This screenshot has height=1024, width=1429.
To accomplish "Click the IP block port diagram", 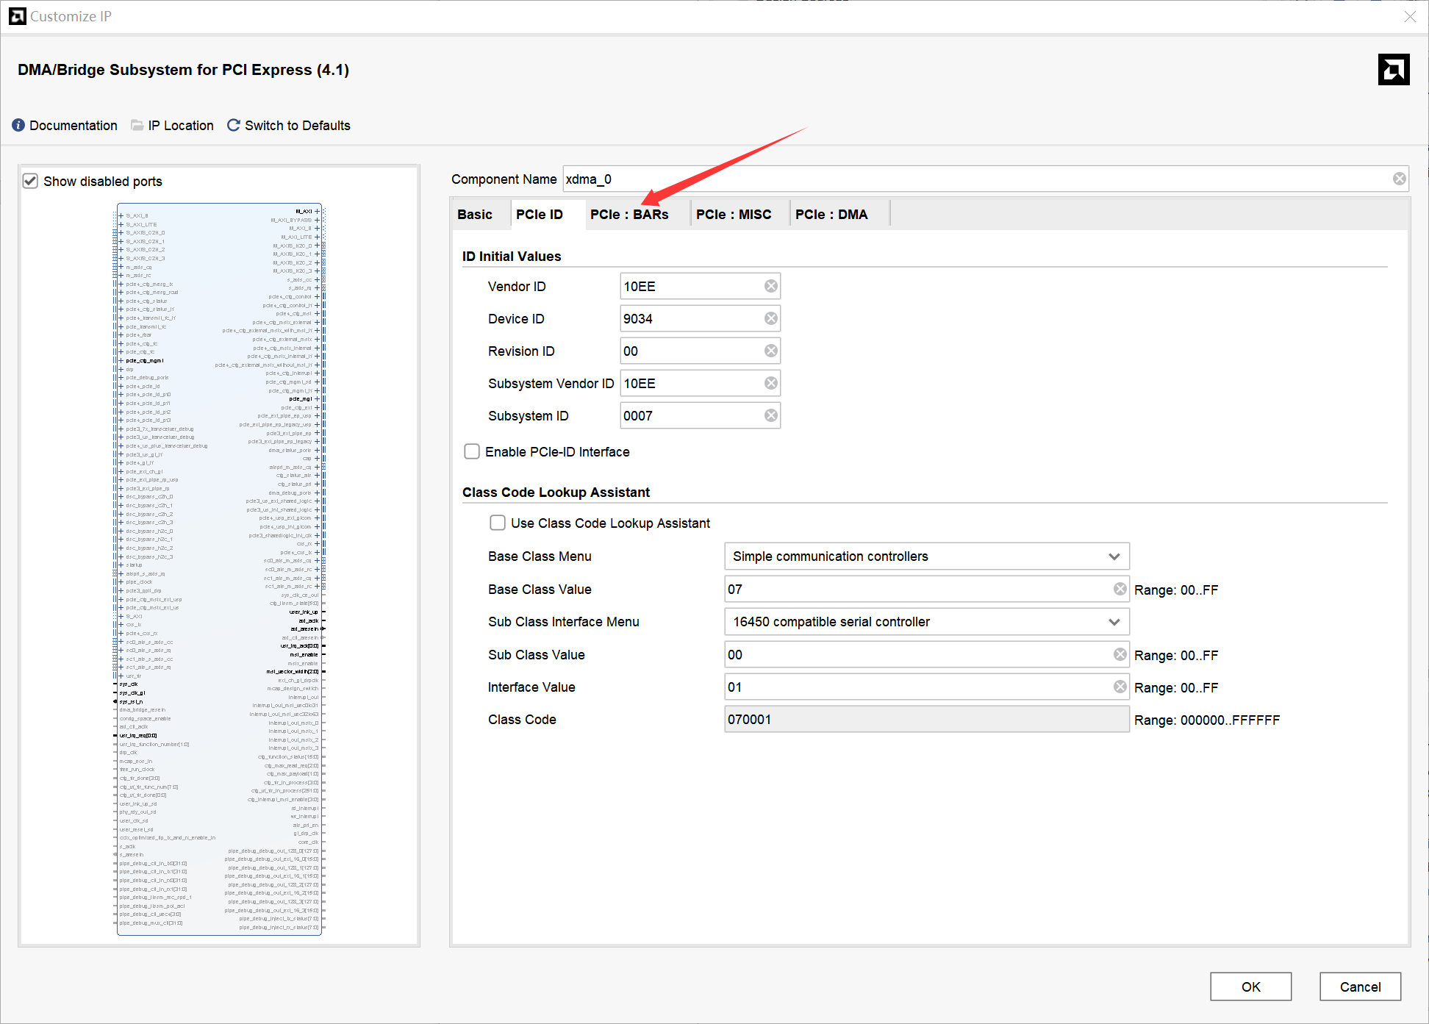I will coord(219,569).
